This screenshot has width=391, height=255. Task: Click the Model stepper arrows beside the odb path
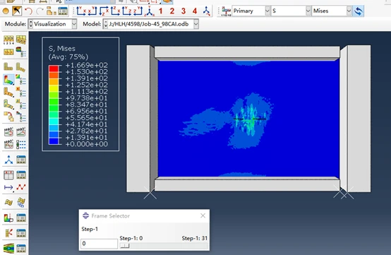106,24
